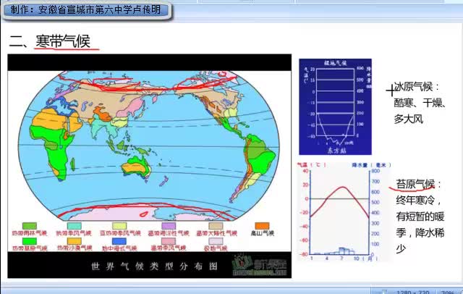463x294 pixels.
Task: Click the green 热带雨林气候 legend swatch
Action: (x=29, y=226)
